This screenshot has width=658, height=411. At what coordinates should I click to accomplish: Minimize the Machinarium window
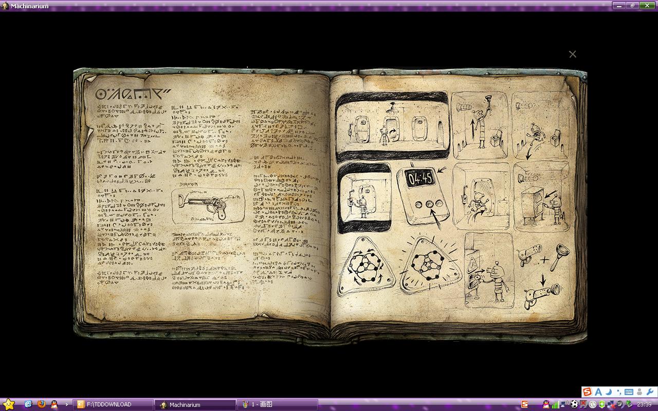pyautogui.click(x=618, y=6)
